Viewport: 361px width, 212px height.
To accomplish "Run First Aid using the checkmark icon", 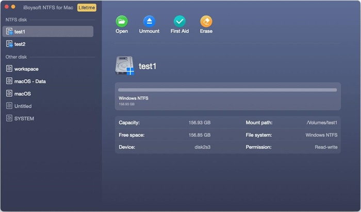I will click(x=179, y=22).
